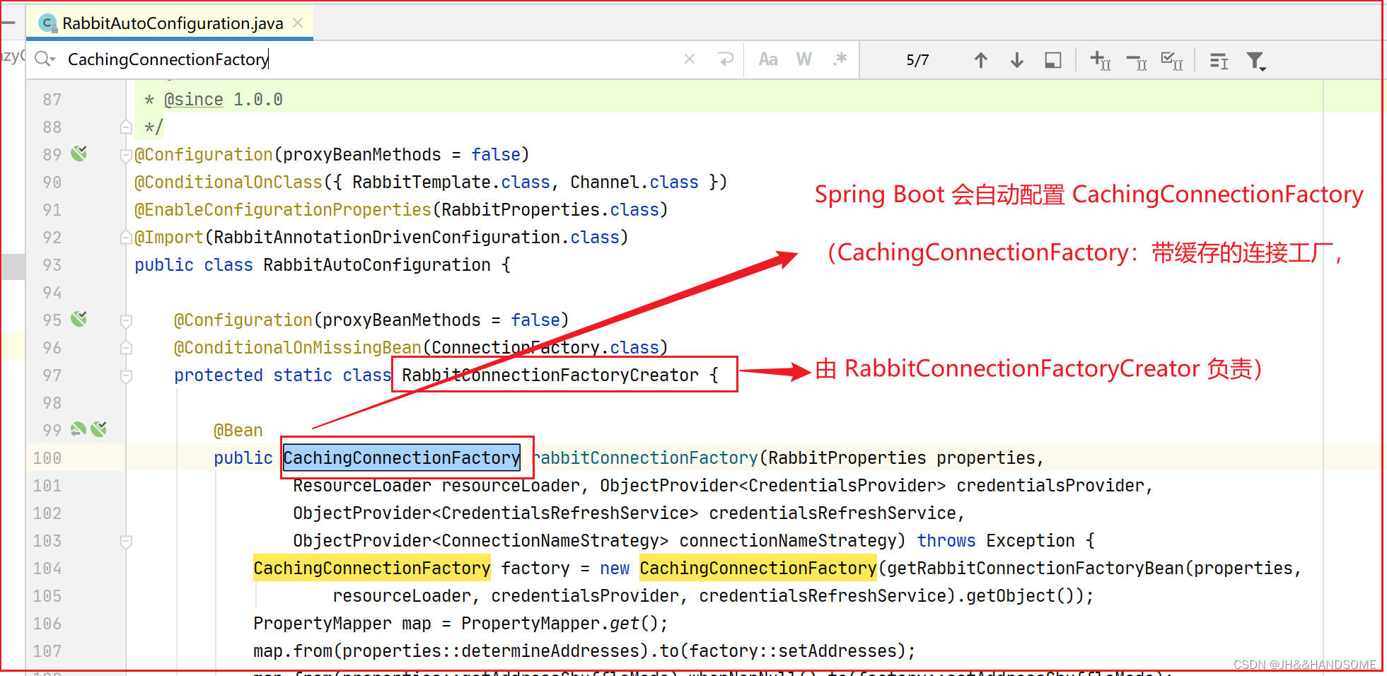
Task: Toggle Words-only search option
Action: point(804,59)
